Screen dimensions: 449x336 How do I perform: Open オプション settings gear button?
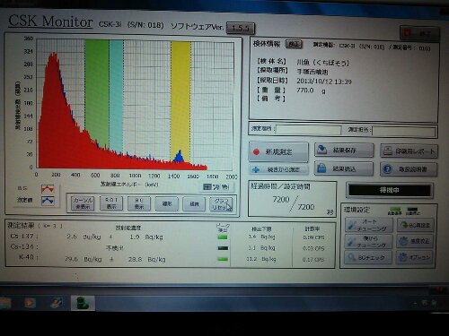click(415, 257)
